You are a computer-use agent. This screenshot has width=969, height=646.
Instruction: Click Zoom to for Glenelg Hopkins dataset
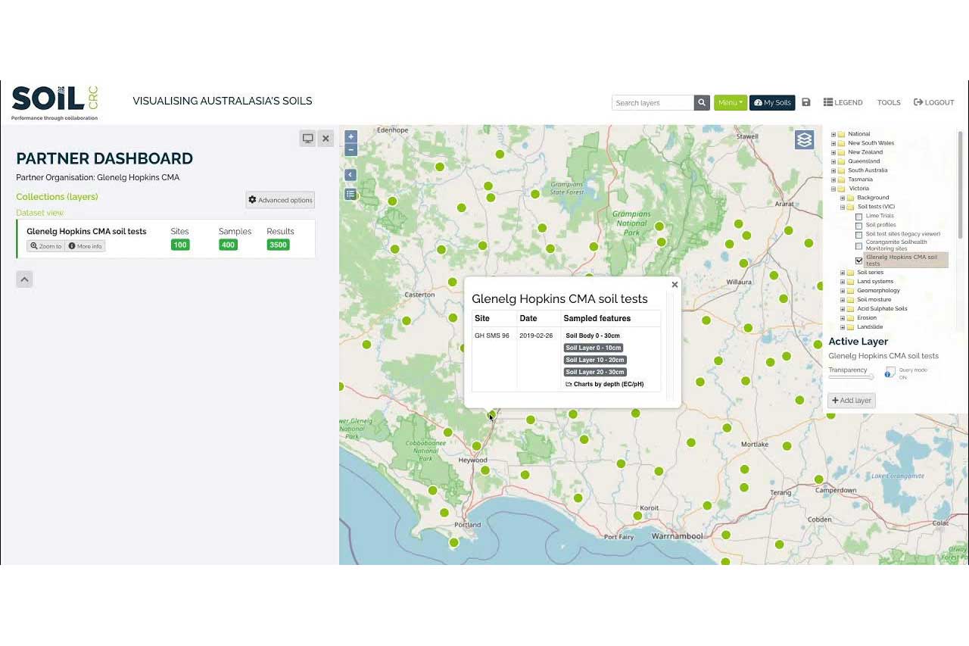46,246
